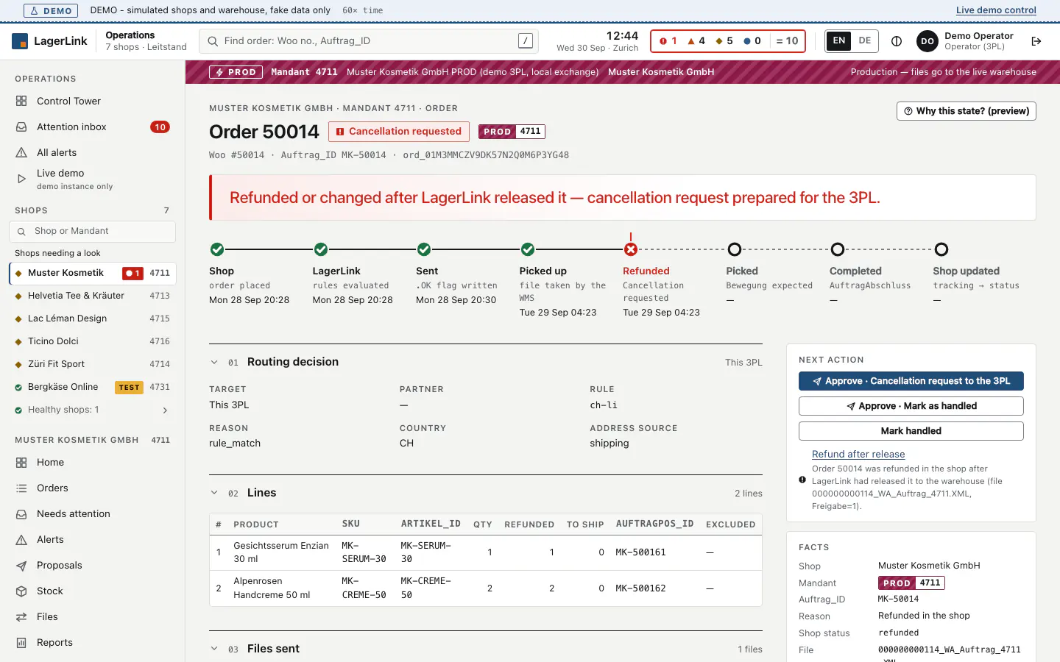The width and height of the screenshot is (1060, 662).
Task: Open All alerts in sidebar
Action: (x=92, y=152)
